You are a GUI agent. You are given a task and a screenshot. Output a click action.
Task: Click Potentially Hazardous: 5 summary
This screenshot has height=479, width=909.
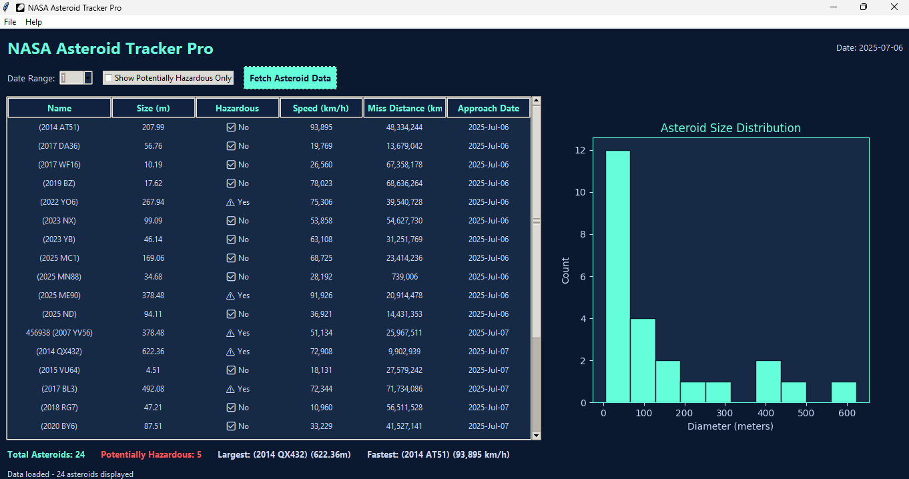pyautogui.click(x=151, y=455)
